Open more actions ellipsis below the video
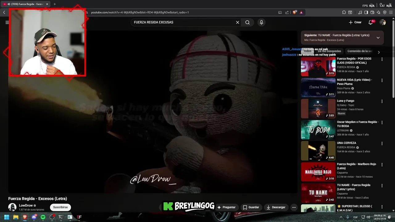Screen dimensions: 395x222 [294, 207]
